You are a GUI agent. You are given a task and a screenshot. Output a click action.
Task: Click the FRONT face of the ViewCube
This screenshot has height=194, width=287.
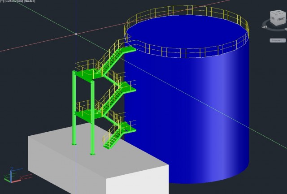coord(281,20)
